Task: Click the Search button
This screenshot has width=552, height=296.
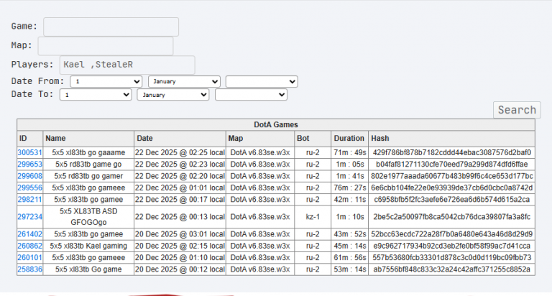Action: coord(517,110)
